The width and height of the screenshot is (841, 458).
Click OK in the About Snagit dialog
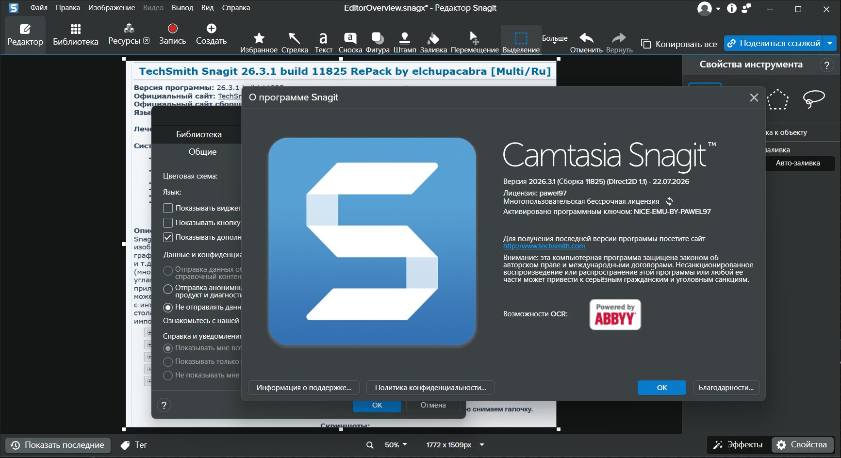click(x=662, y=388)
